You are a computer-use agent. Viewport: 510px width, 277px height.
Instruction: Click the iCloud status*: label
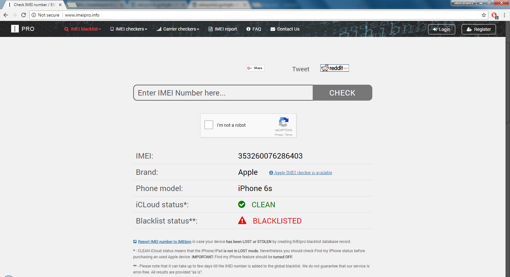162,205
